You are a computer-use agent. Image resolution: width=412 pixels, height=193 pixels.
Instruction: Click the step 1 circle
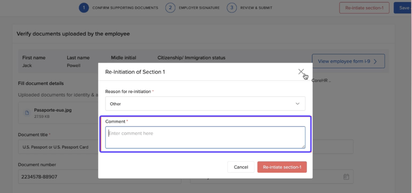coord(84,8)
